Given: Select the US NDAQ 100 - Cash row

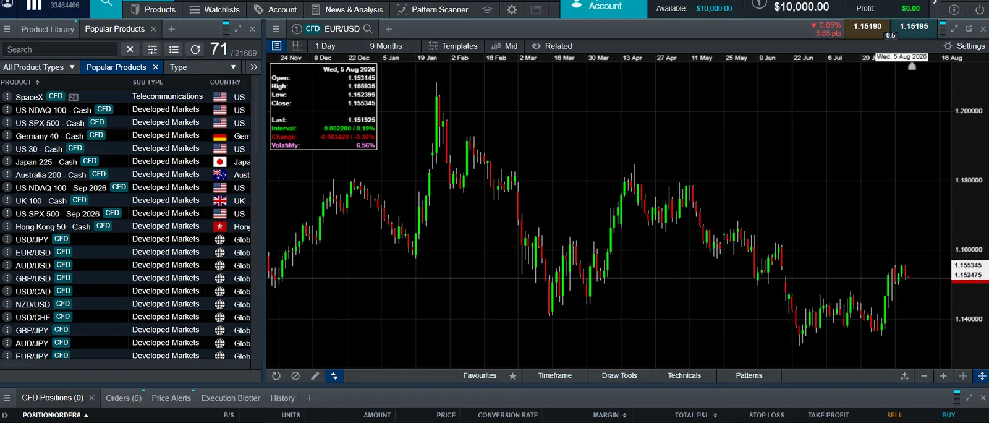Looking at the screenshot, I should point(127,110).
